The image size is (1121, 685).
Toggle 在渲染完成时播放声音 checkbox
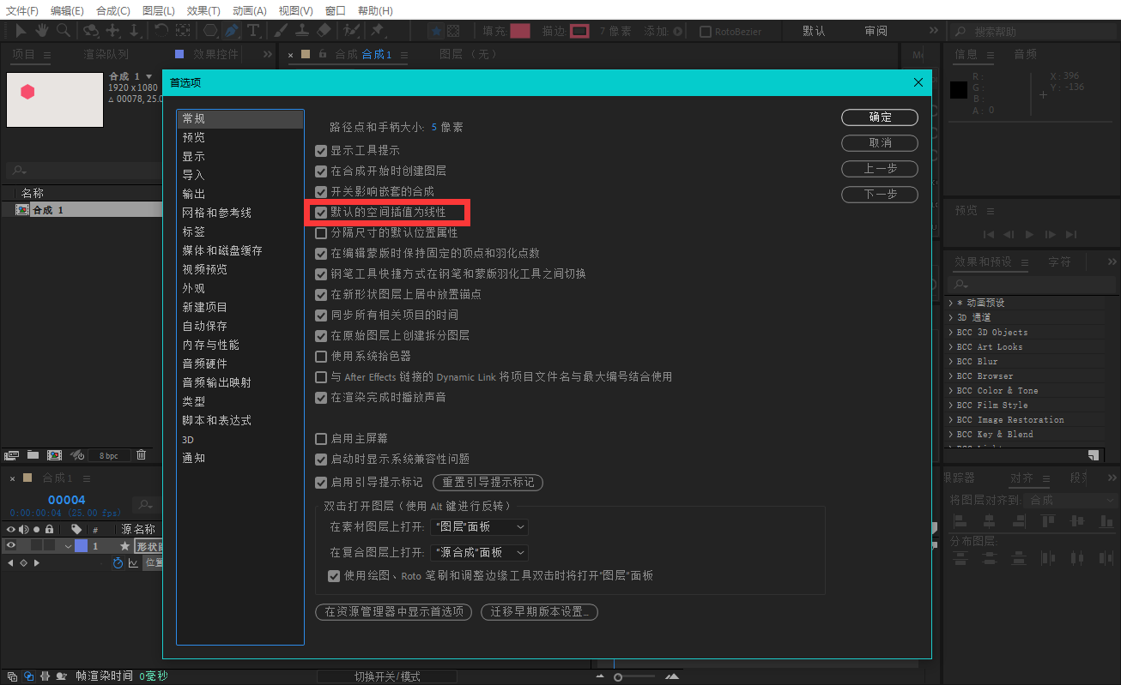pos(321,398)
